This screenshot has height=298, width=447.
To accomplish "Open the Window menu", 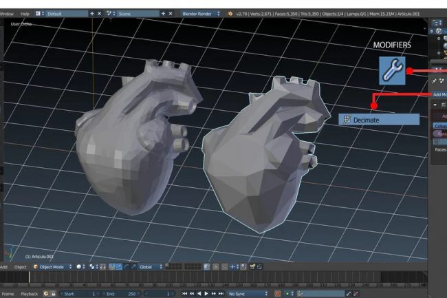I will click(x=7, y=14).
